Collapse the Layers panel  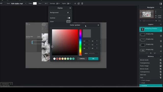161,24
